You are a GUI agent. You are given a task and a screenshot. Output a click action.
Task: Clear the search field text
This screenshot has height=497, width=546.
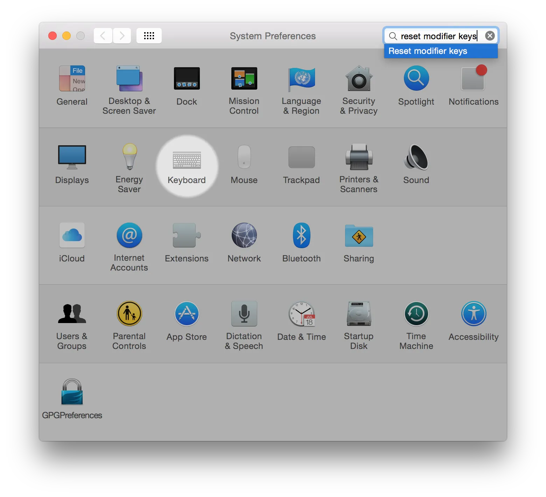490,36
